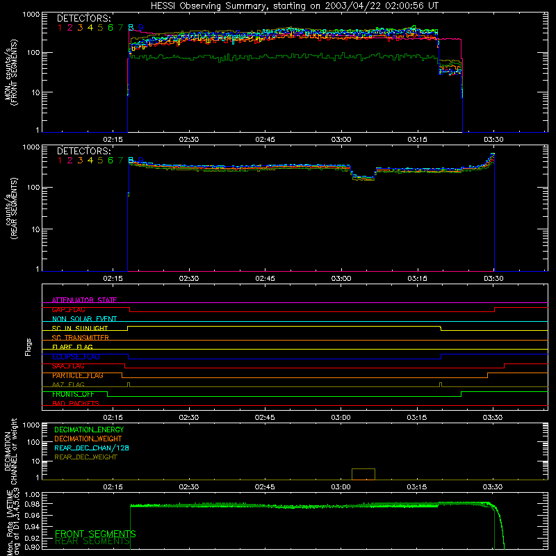Click the FLARE_FLAG label
The image size is (556, 556).
pos(72,347)
